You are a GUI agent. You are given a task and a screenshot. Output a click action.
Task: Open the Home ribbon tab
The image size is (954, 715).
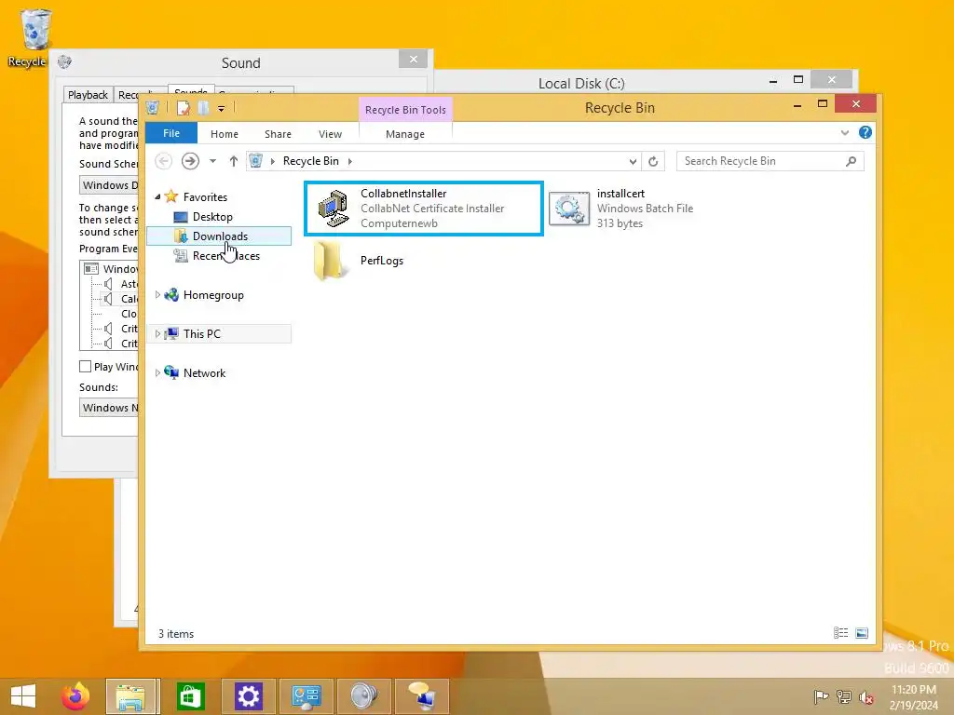tap(225, 134)
